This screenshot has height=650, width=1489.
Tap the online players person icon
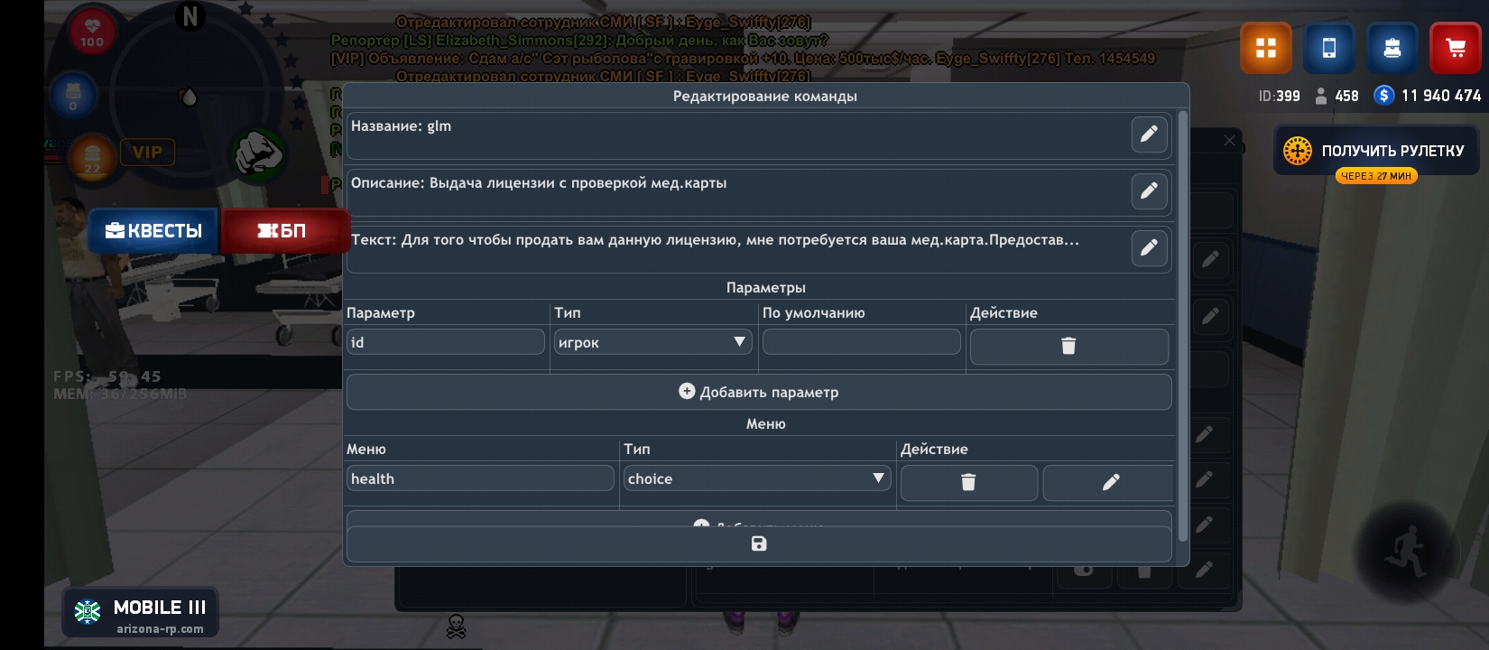(x=1321, y=96)
